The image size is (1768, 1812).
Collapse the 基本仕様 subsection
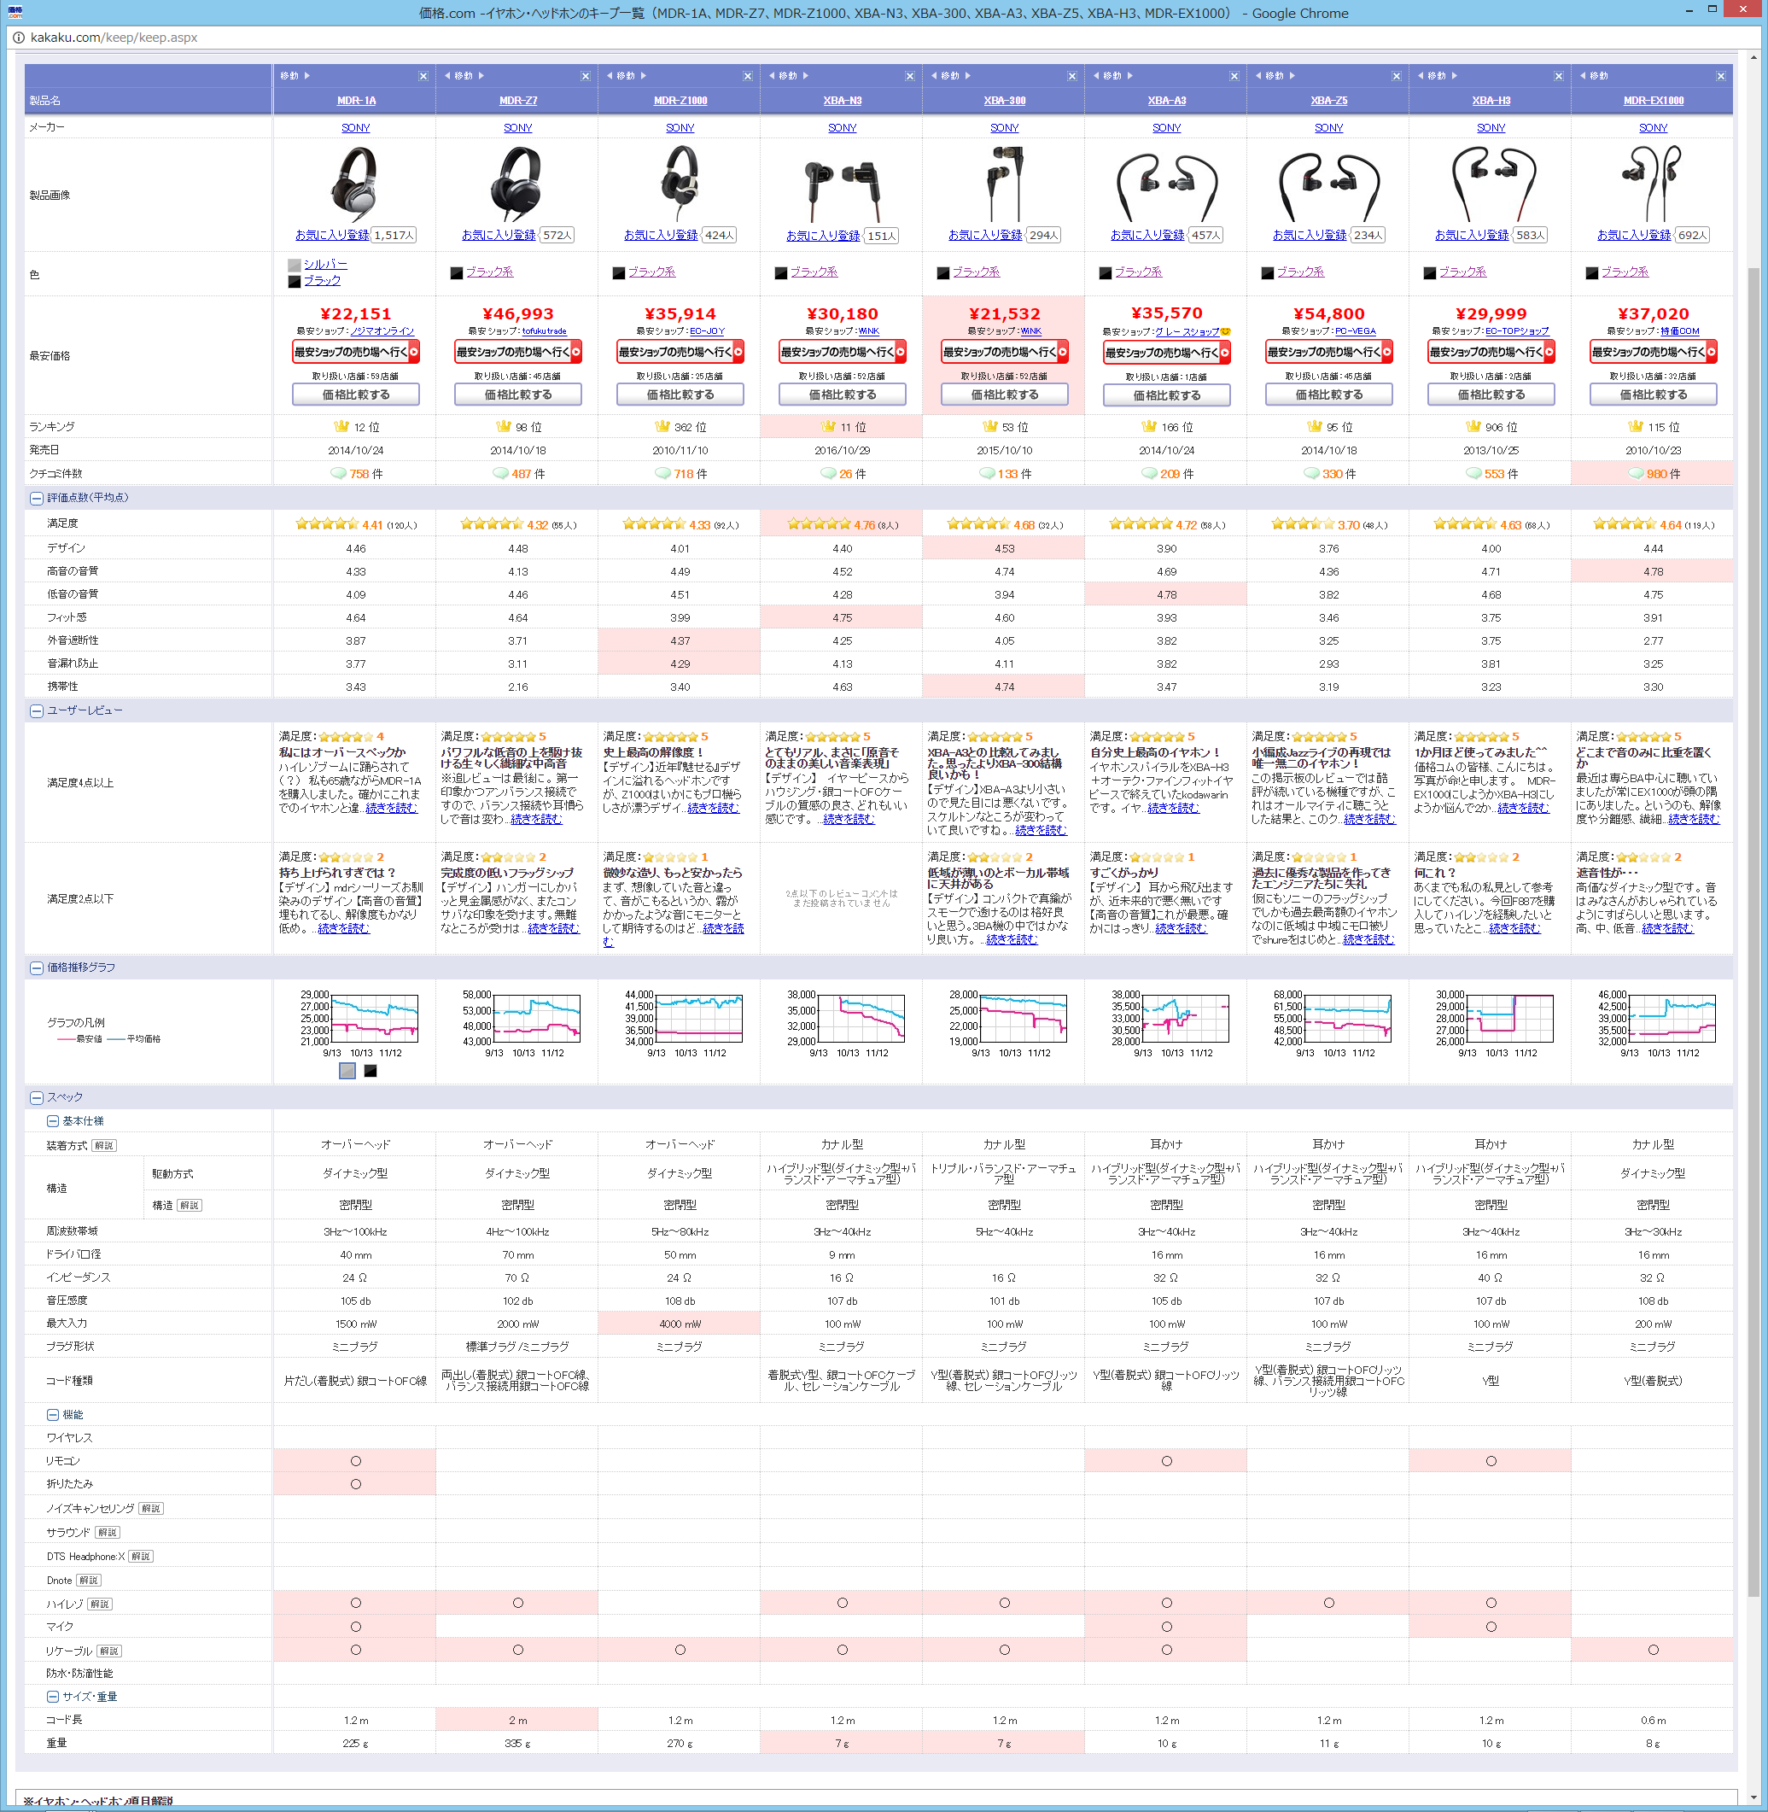(x=53, y=1122)
